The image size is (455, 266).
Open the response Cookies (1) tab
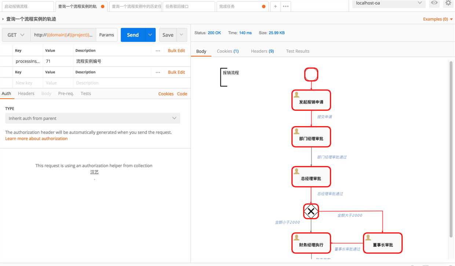point(227,51)
